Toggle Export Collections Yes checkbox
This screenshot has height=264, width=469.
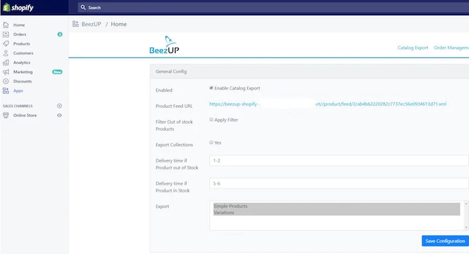click(211, 142)
